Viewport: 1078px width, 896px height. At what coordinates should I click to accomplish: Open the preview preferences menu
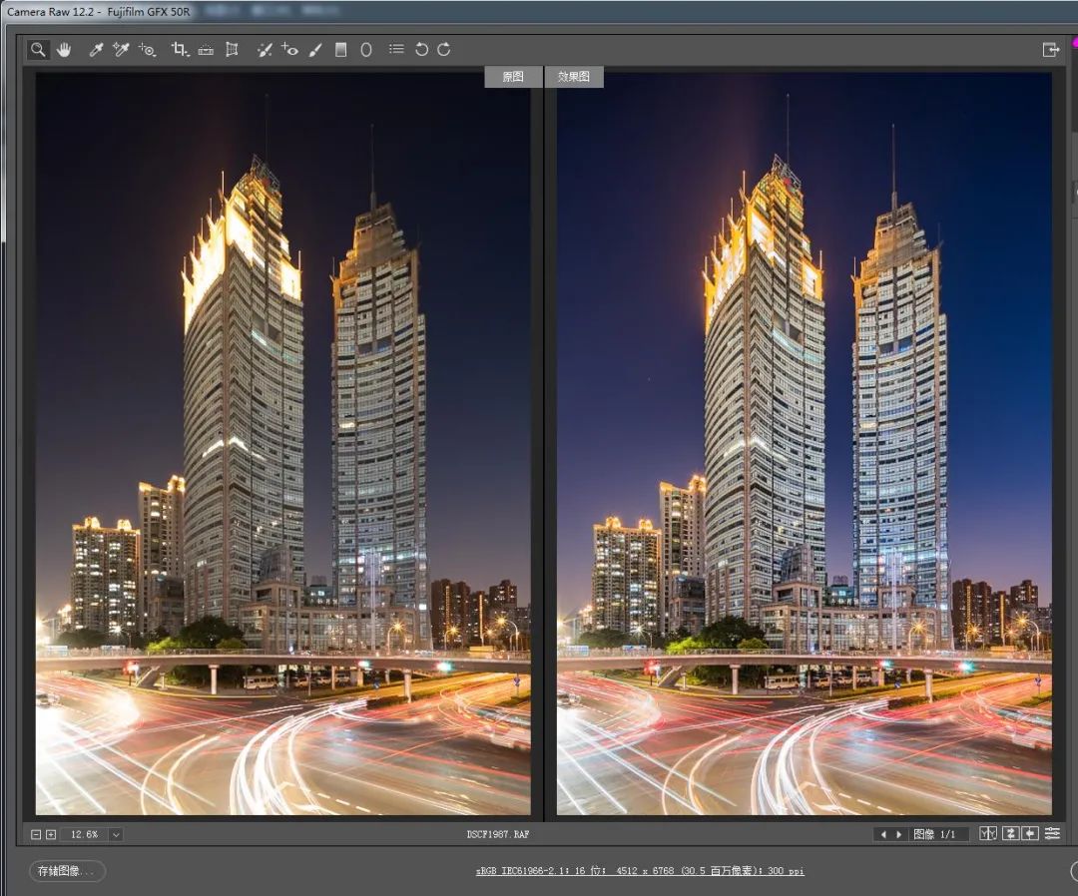pyautogui.click(x=1052, y=834)
